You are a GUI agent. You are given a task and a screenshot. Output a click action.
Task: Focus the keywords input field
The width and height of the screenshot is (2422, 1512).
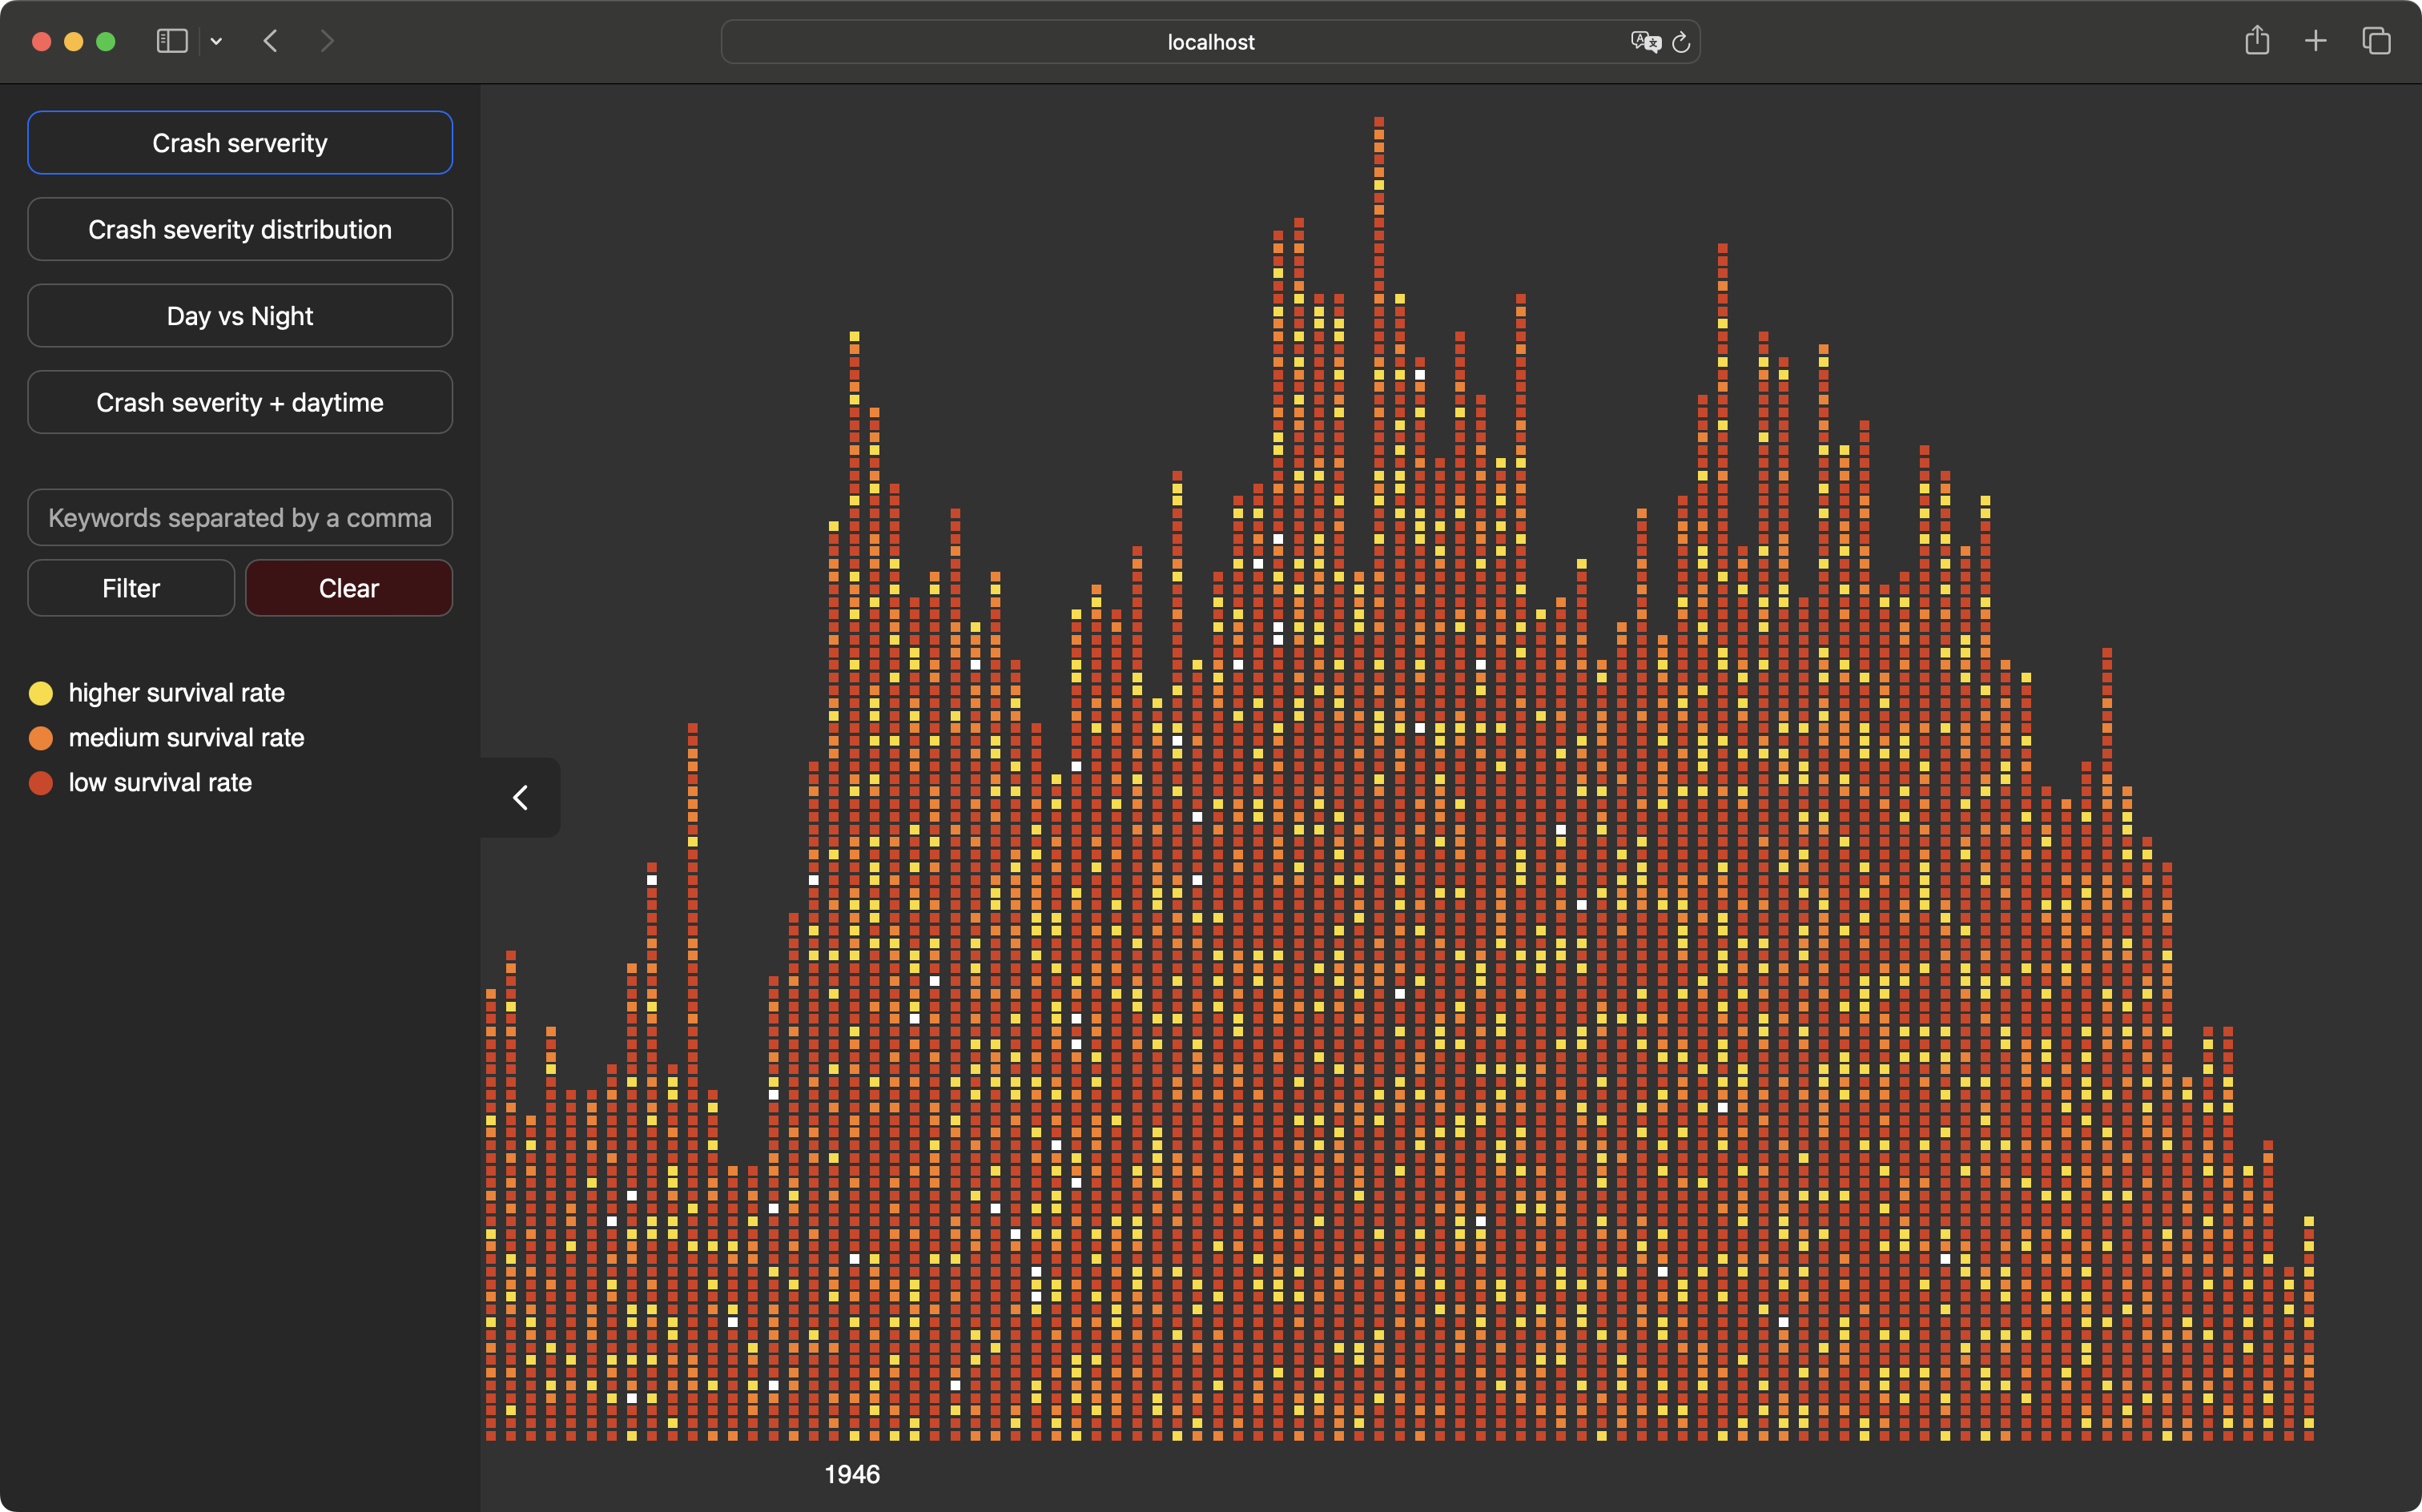pyautogui.click(x=240, y=517)
